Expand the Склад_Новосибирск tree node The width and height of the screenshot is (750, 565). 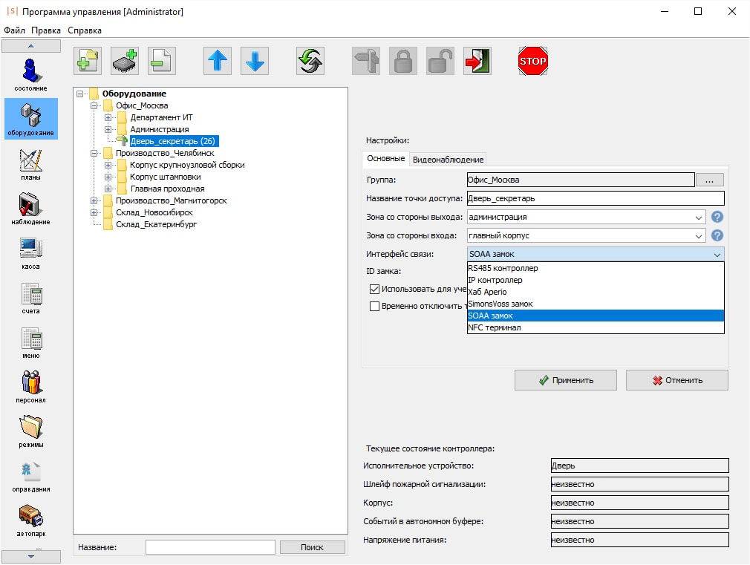pos(94,212)
